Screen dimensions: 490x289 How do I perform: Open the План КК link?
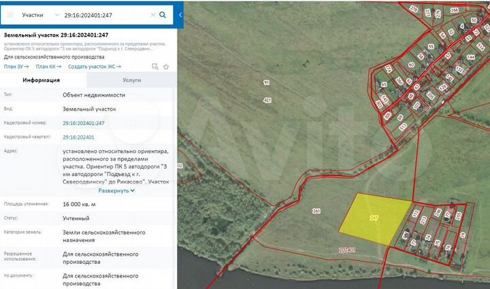[48, 67]
